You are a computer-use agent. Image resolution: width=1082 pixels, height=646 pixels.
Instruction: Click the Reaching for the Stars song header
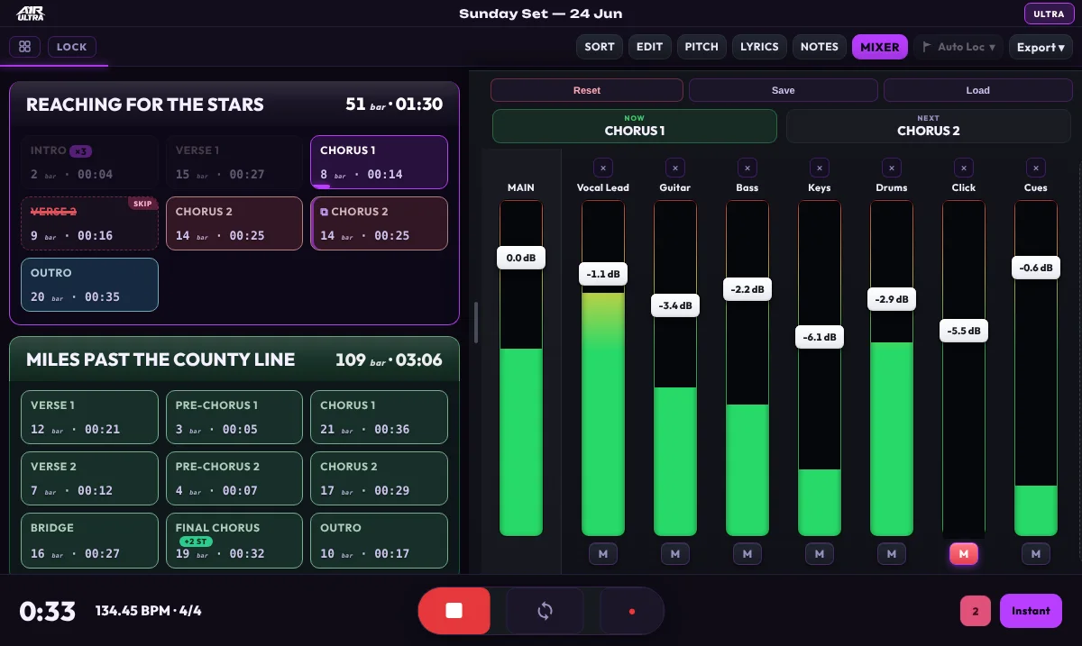coord(234,105)
